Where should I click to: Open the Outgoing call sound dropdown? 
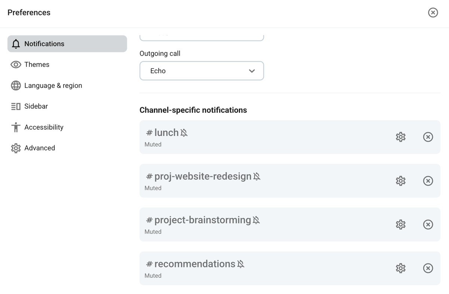(202, 71)
